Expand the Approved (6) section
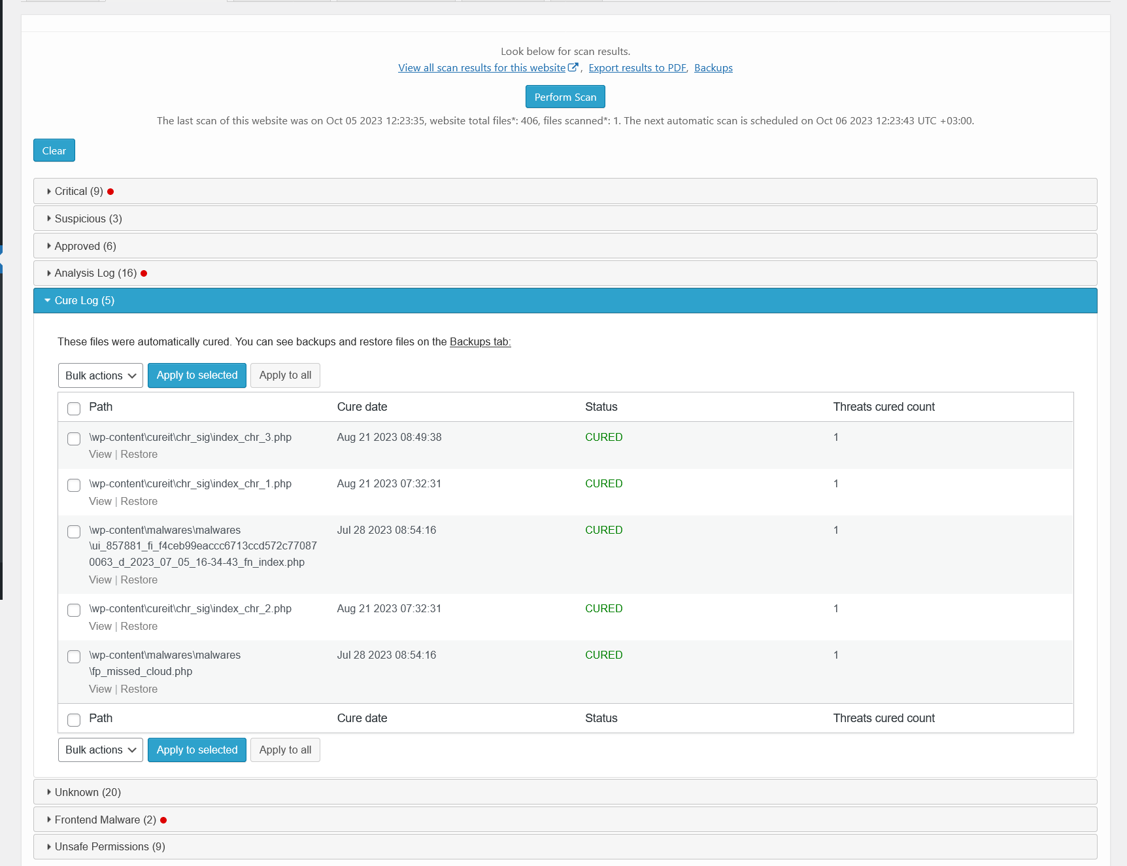This screenshot has height=866, width=1127. coord(565,246)
